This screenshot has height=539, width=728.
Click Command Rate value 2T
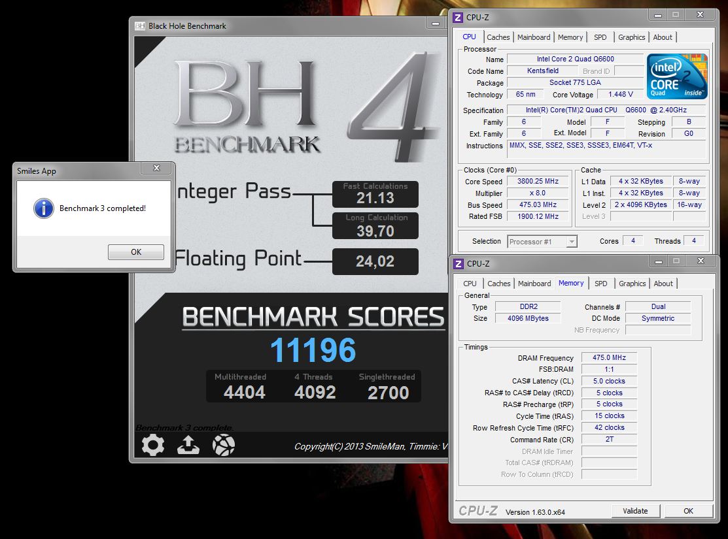tap(609, 439)
